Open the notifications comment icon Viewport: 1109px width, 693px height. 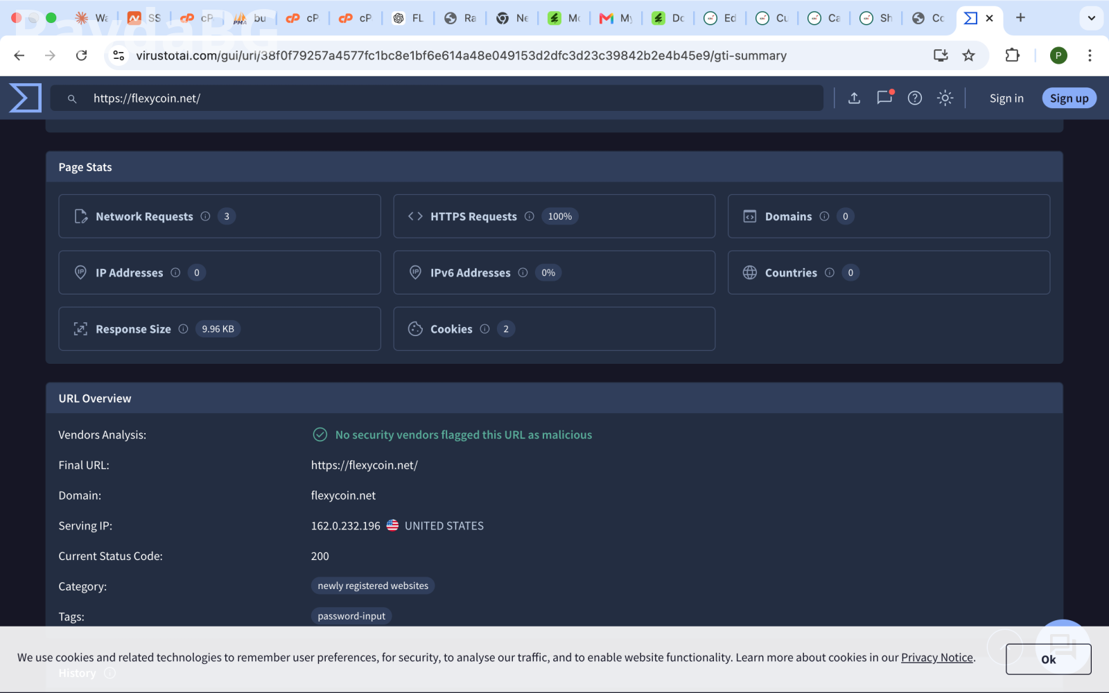(x=885, y=98)
